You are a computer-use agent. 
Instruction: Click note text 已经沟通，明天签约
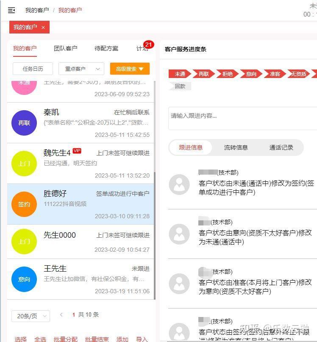(70, 163)
